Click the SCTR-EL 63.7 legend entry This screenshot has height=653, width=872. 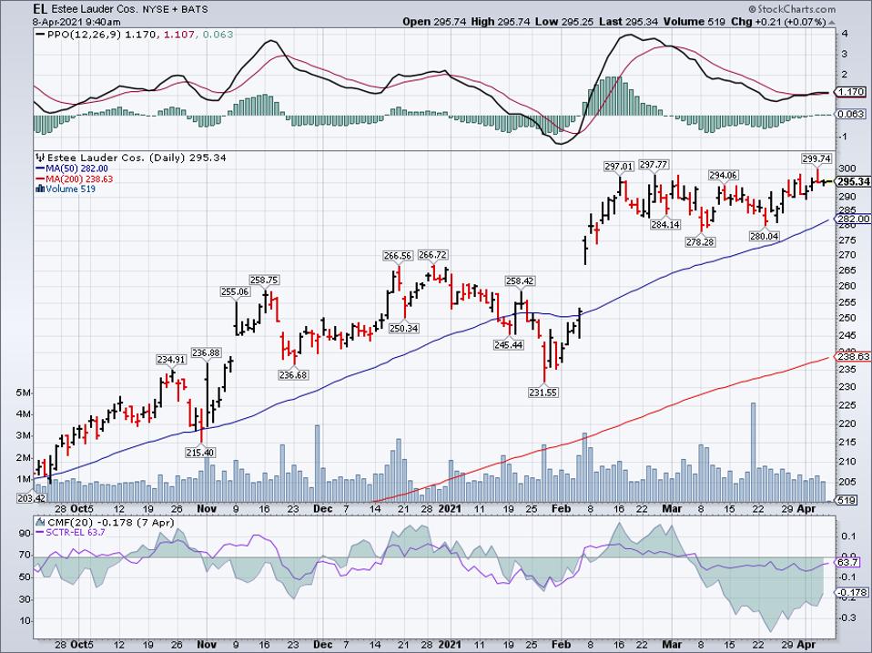click(76, 532)
